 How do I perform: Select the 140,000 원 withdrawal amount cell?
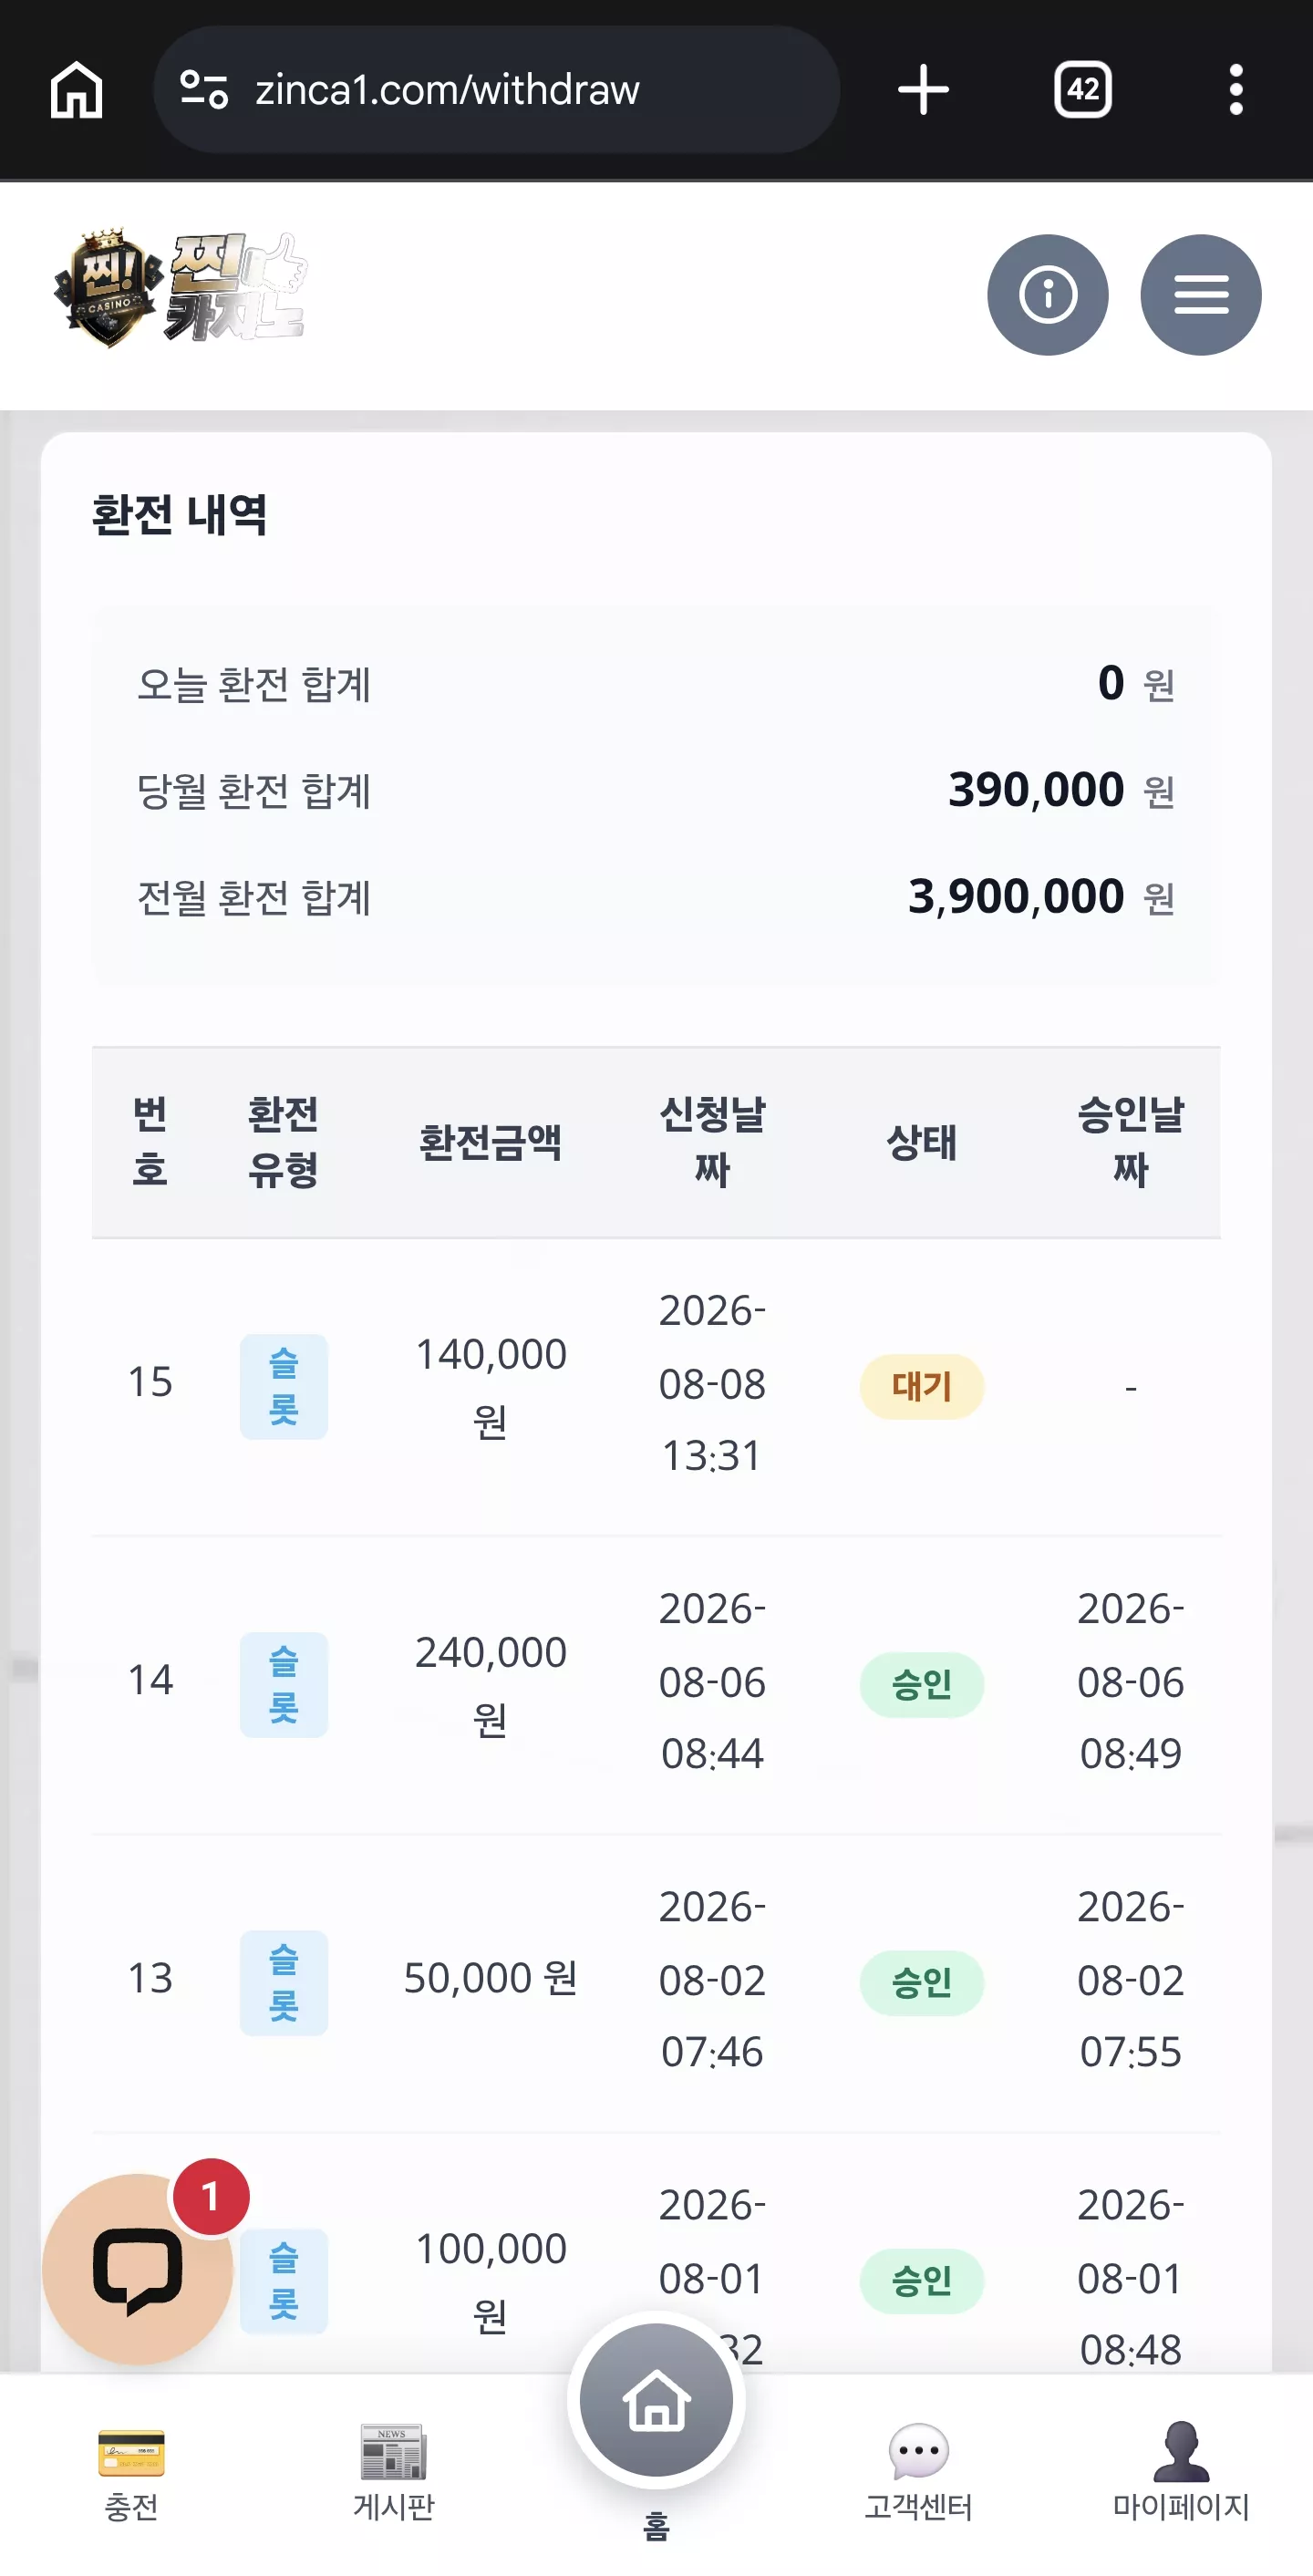point(490,1386)
